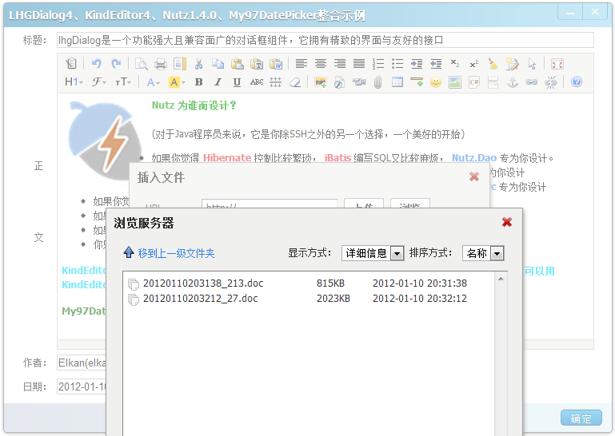The width and height of the screenshot is (615, 436).
Task: Open the font family dropdown
Action: click(x=99, y=82)
